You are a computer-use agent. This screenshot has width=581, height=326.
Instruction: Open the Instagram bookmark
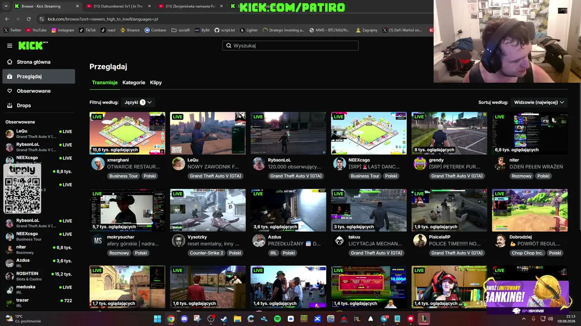pyautogui.click(x=63, y=30)
